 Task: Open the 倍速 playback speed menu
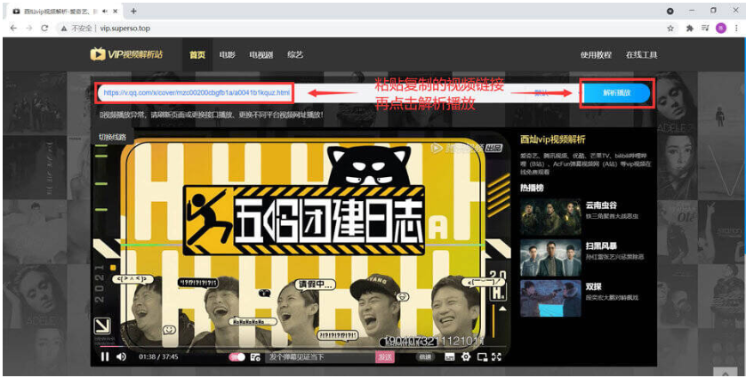point(425,357)
